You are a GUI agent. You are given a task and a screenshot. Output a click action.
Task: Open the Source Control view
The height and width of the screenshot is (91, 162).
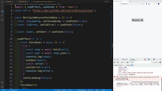[x=2, y=11]
